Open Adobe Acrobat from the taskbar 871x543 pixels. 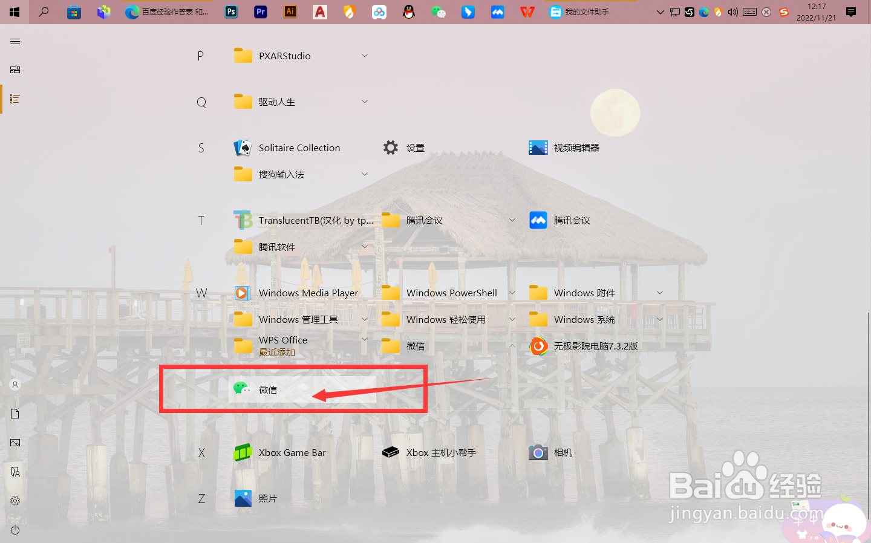pyautogui.click(x=320, y=12)
